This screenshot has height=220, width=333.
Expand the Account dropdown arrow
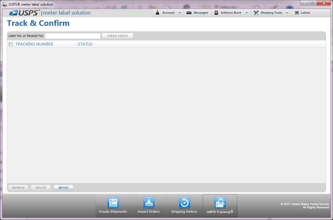(x=179, y=13)
